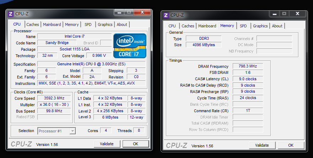Click the memory Size value '4096 MBytes'
The width and height of the screenshot is (313, 158).
pos(204,45)
